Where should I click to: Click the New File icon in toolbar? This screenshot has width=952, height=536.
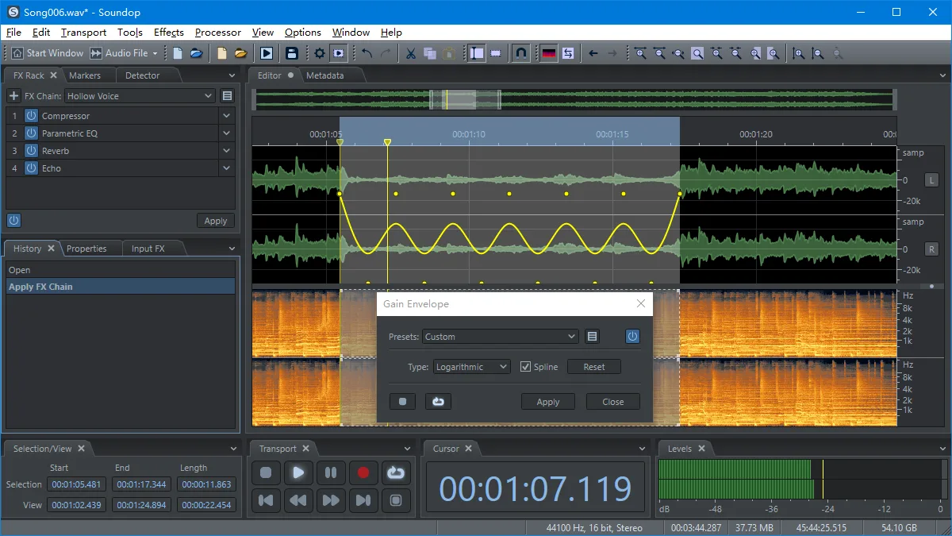(178, 53)
